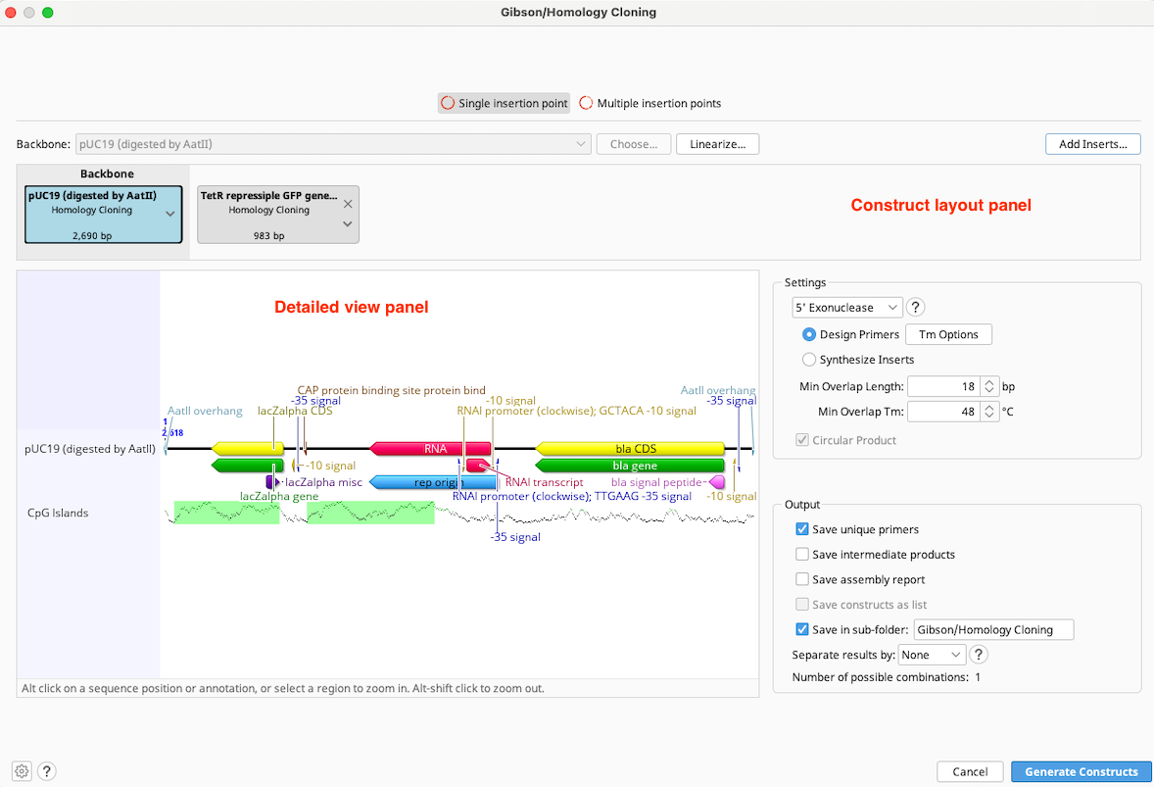Viewport: 1154px width, 787px height.
Task: Toggle Save unique primers checkbox
Action: coord(802,529)
